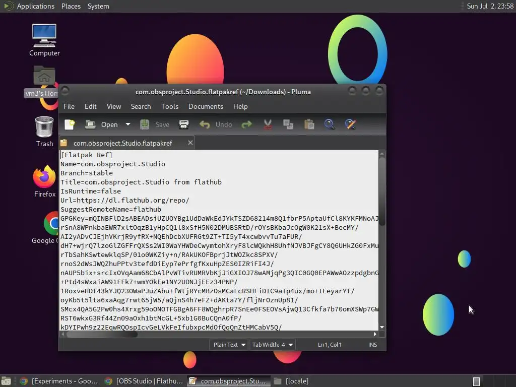Open the Tab Width dropdown
This screenshot has width=516, height=387.
[x=272, y=345]
